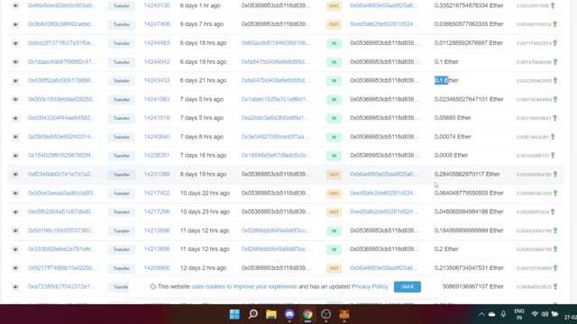The width and height of the screenshot is (577, 324).
Task: Click Transfer method badge in 6 days 18 hrs row
Action: [x=122, y=43]
